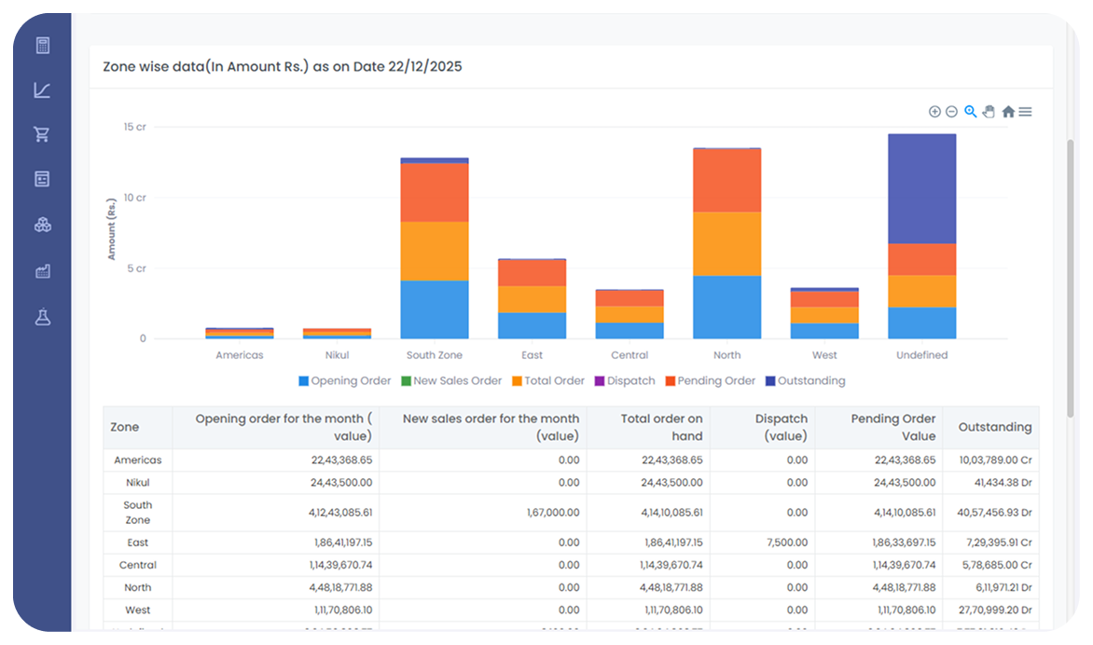
Task: Open the chart hamburger export menu
Action: pos(1025,112)
